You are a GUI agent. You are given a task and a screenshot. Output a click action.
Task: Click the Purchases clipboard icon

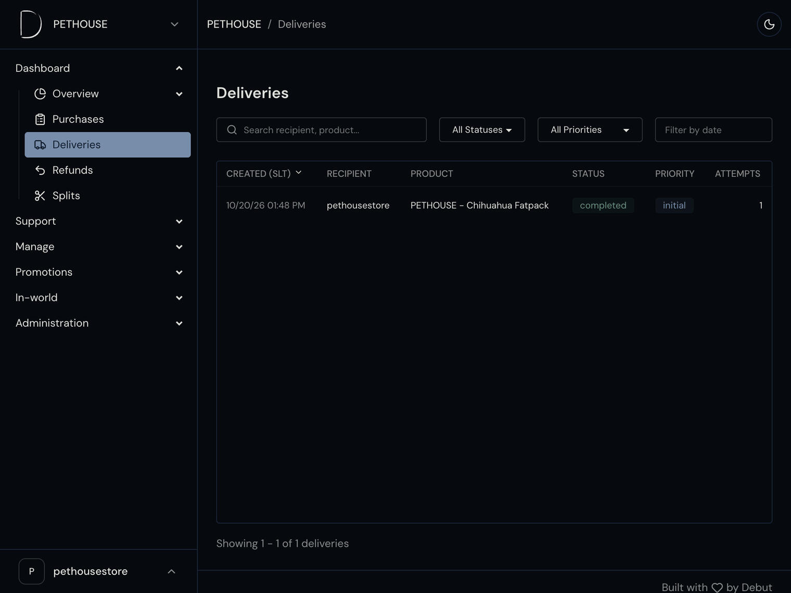tap(40, 119)
